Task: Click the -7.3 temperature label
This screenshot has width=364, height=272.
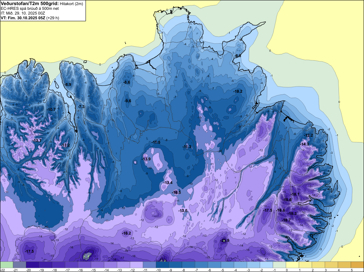Action: [82, 107]
